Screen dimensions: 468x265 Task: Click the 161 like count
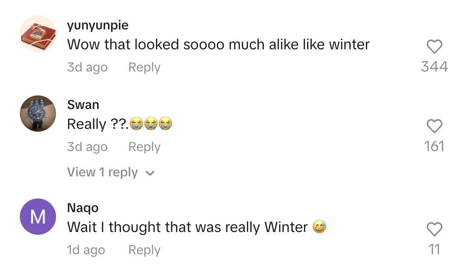pos(434,147)
